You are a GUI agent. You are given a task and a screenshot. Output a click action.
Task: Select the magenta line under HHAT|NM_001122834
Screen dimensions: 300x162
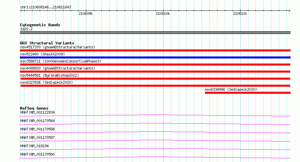click(x=155, y=115)
